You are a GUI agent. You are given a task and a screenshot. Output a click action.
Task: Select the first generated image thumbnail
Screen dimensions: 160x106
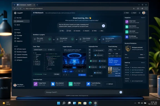(x=65, y=71)
